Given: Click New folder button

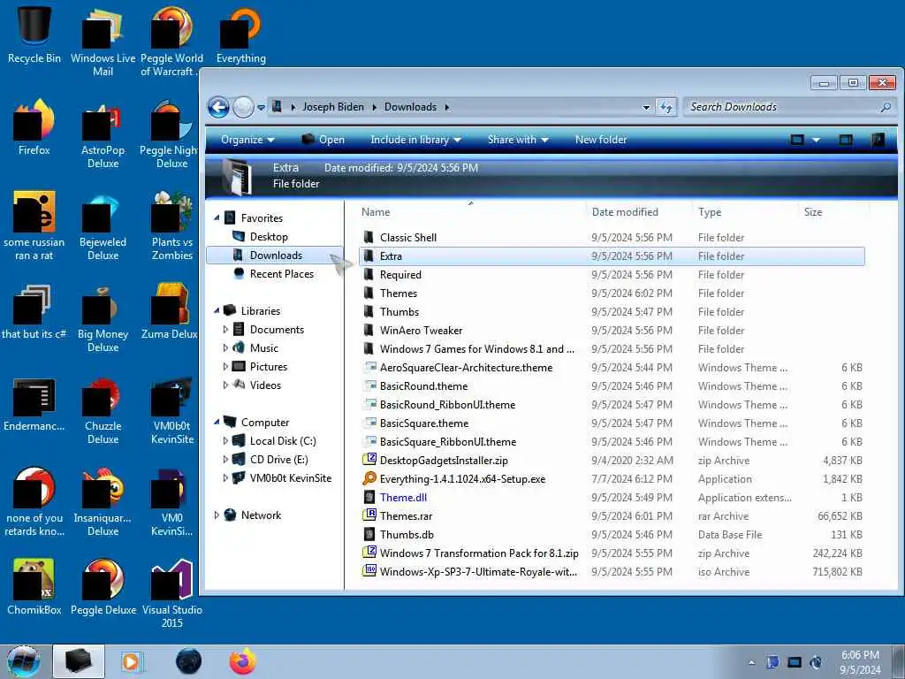Looking at the screenshot, I should tap(601, 140).
